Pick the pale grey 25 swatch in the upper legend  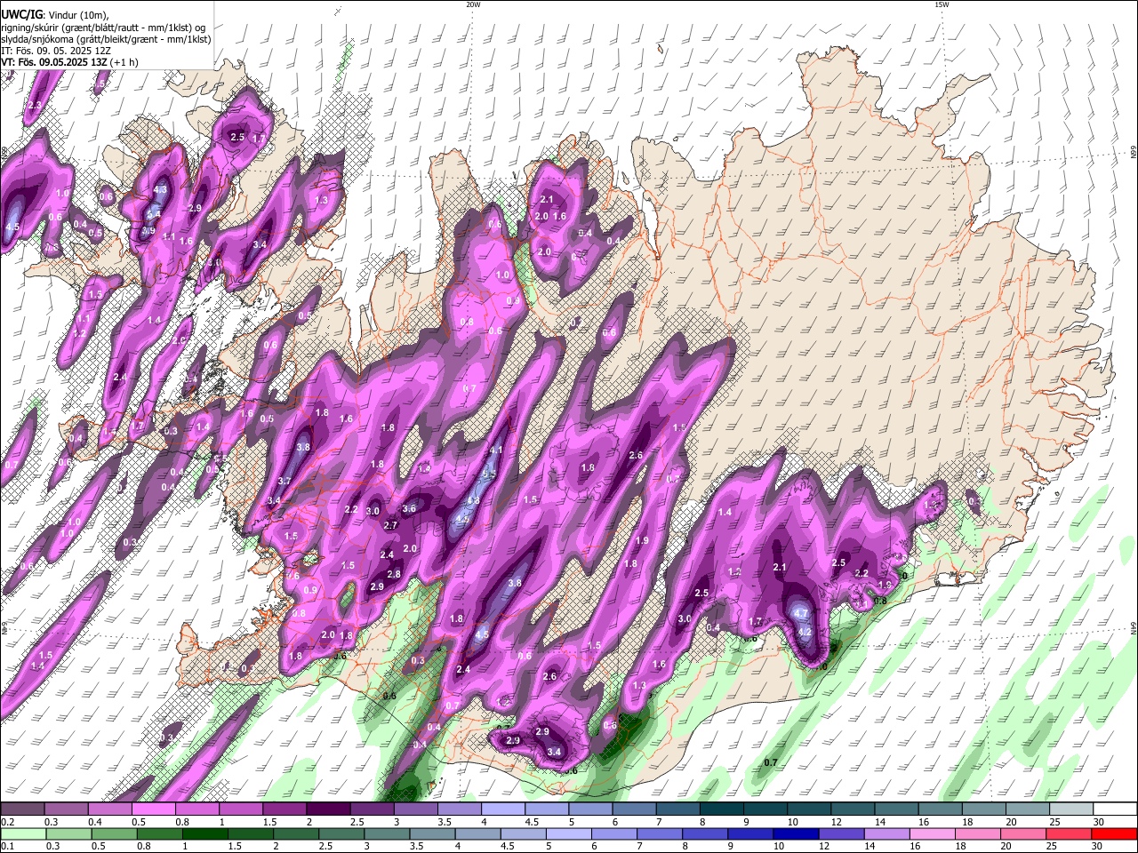pos(1070,809)
